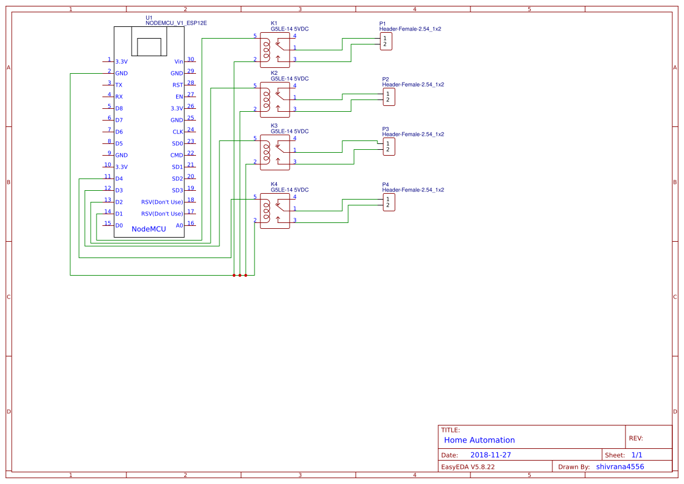The height and width of the screenshot is (484, 684).
Task: Click the date 2018-11-27 field
Action: tap(491, 454)
